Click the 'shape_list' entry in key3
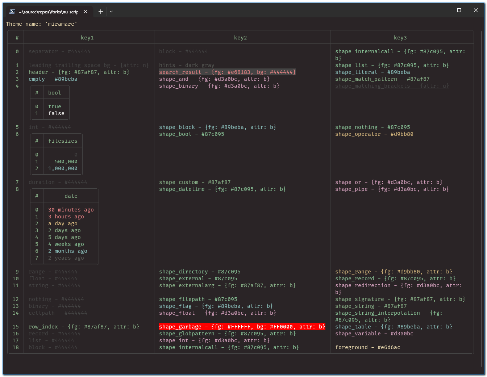The height and width of the screenshot is (377, 487). click(x=392, y=65)
